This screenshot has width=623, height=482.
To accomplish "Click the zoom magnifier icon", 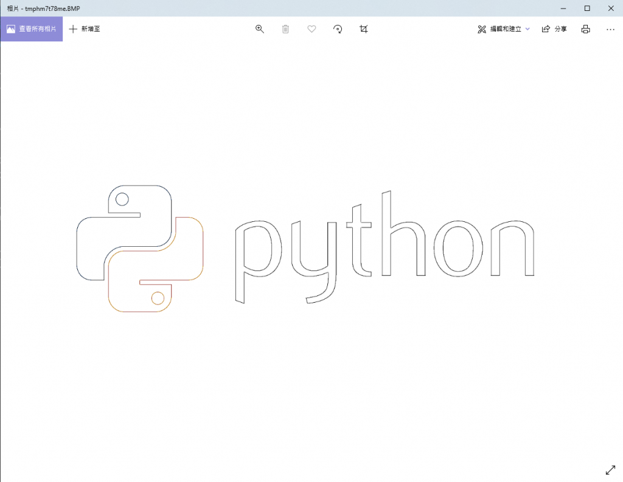I will [259, 29].
